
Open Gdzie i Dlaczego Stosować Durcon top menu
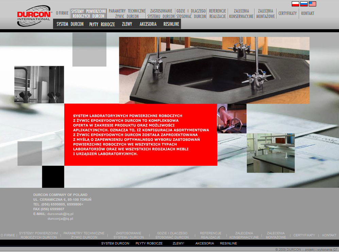[x=191, y=14]
